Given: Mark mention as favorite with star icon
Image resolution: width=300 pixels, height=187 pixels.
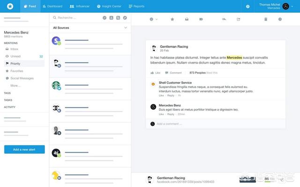Looking at the screenshot, I should pos(172,19).
